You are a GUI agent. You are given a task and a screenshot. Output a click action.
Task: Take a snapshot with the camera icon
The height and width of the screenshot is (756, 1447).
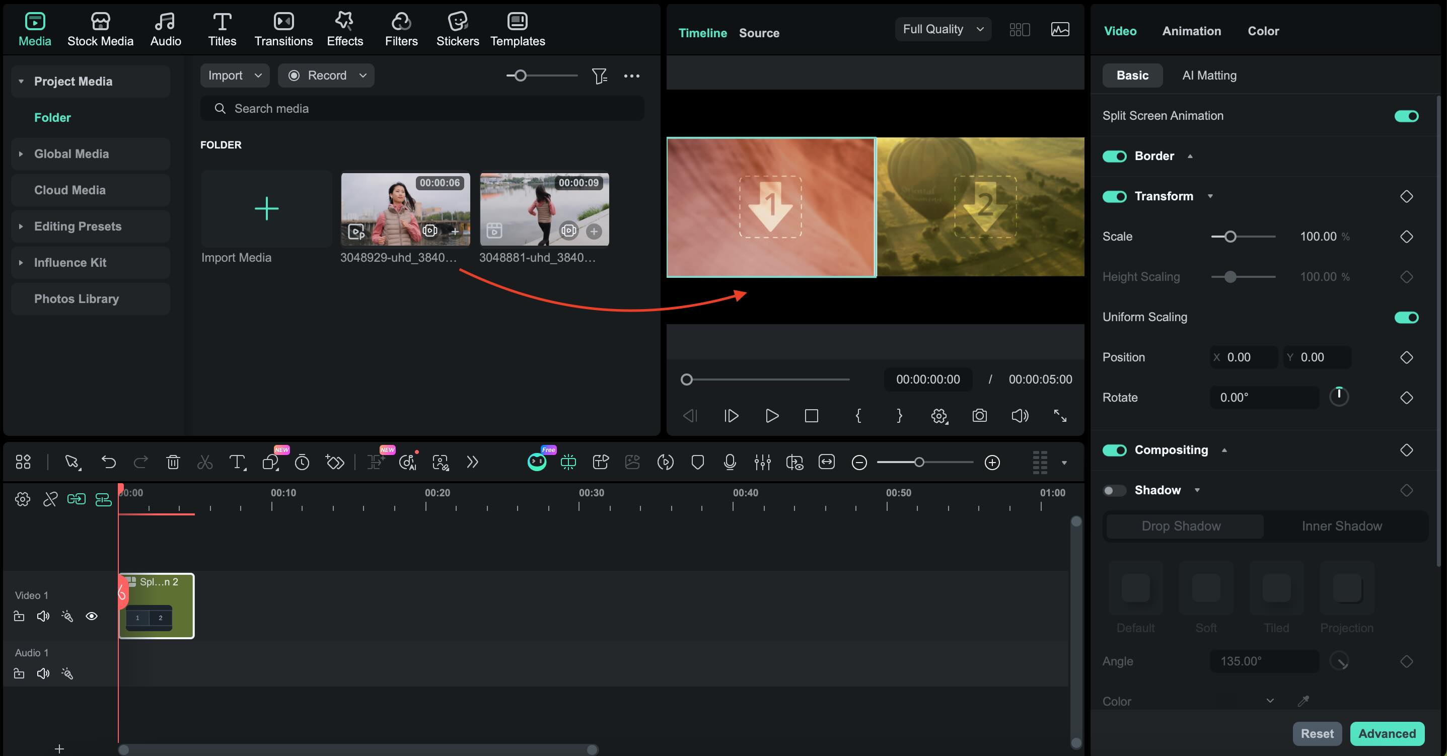(x=979, y=416)
